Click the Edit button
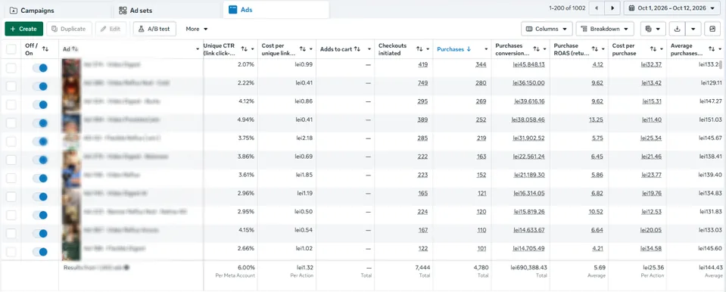This screenshot has height=292, width=726. click(x=111, y=29)
